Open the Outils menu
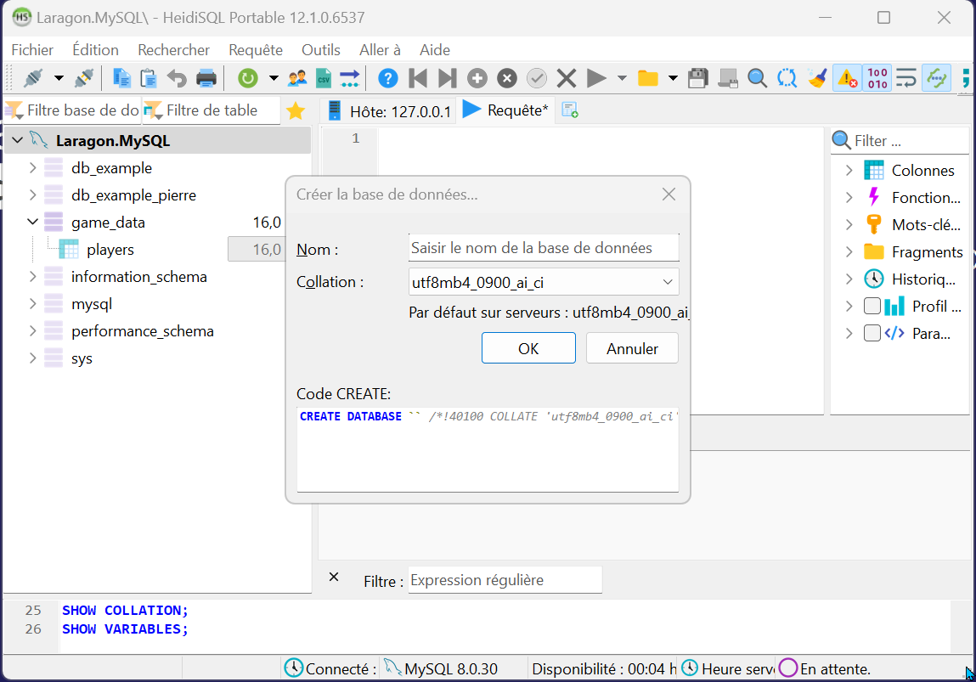Viewport: 976px width, 682px height. coord(320,50)
